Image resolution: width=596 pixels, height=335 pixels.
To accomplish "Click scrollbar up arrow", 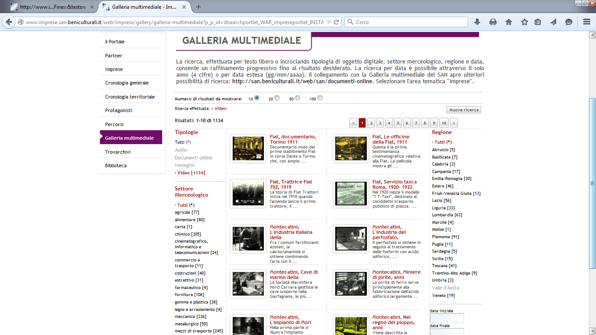I will pyautogui.click(x=592, y=35).
